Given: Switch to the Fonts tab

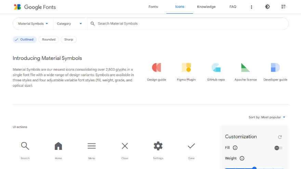Looking at the screenshot, I should click(x=153, y=7).
